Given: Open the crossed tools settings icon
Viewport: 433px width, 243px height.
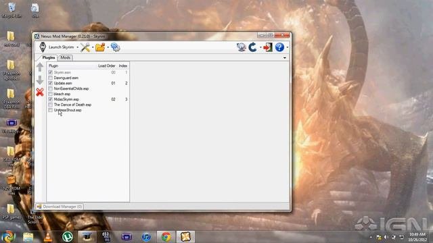Looking at the screenshot, I should click(x=85, y=47).
